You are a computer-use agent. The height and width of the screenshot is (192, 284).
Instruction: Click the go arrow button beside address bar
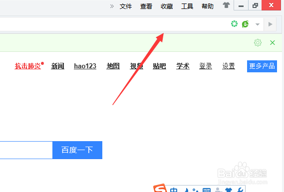point(270,24)
